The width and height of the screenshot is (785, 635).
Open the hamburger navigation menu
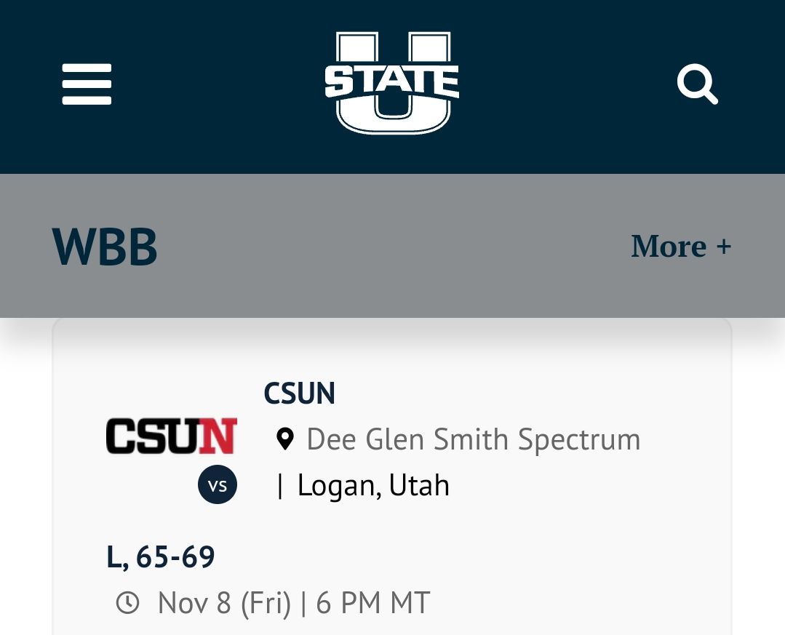(87, 84)
